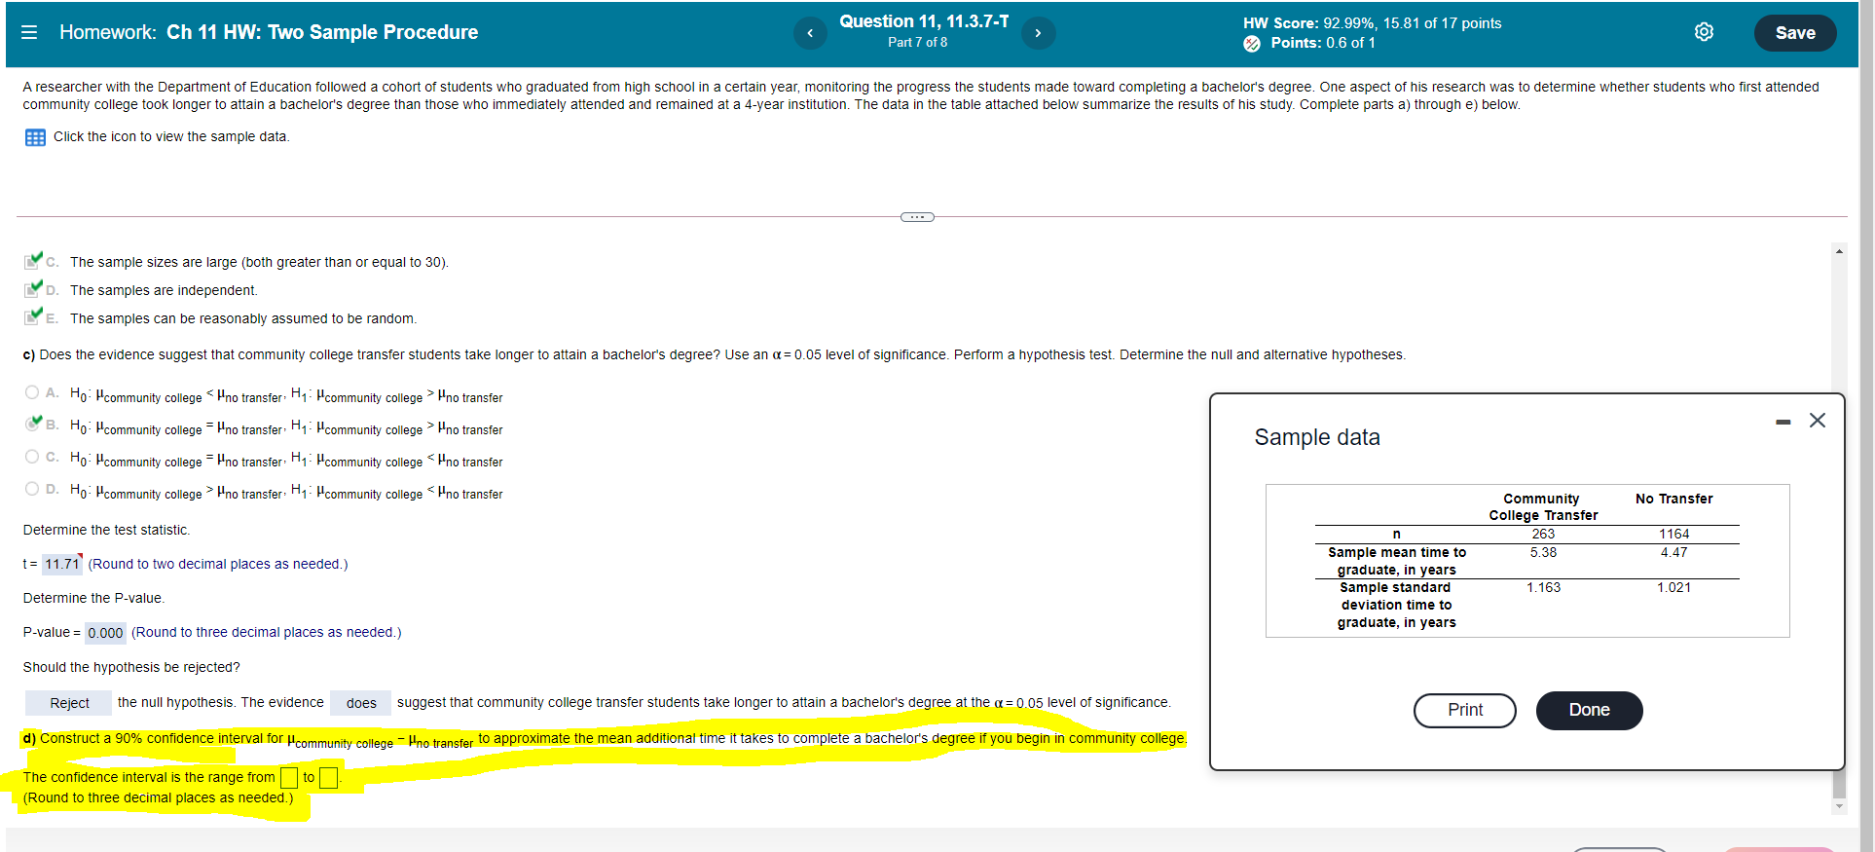Screen dimensions: 1875x852
Task: Click 'Part 7 of 8' label
Action: pos(917,43)
